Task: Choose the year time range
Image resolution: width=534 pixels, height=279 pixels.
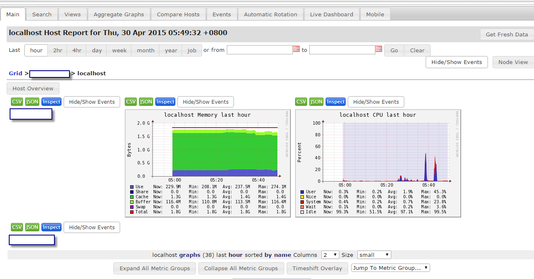Action: 171,50
